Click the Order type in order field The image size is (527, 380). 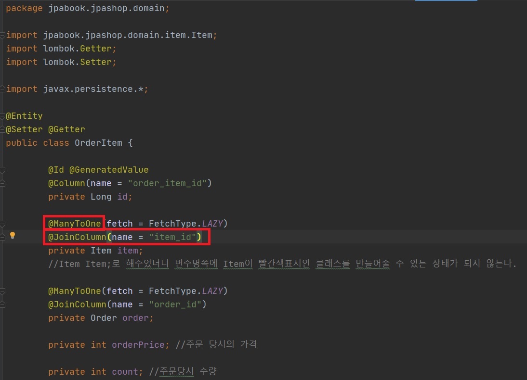pyautogui.click(x=104, y=318)
